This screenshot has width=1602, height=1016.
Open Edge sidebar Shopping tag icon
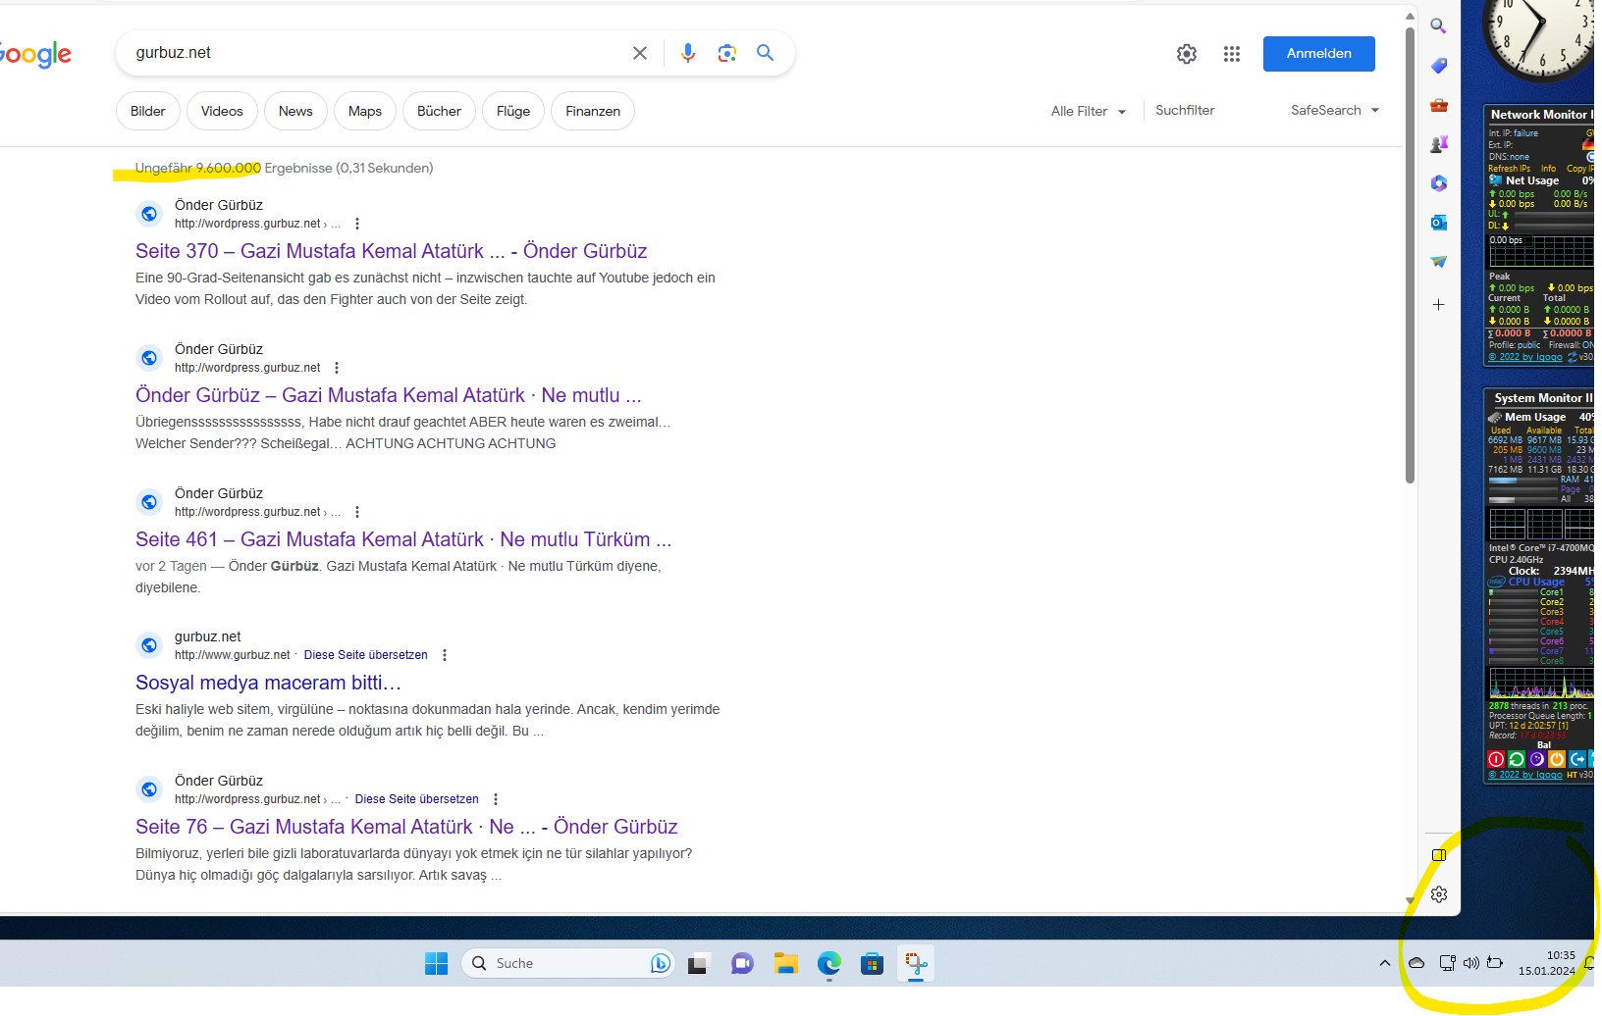(x=1438, y=66)
